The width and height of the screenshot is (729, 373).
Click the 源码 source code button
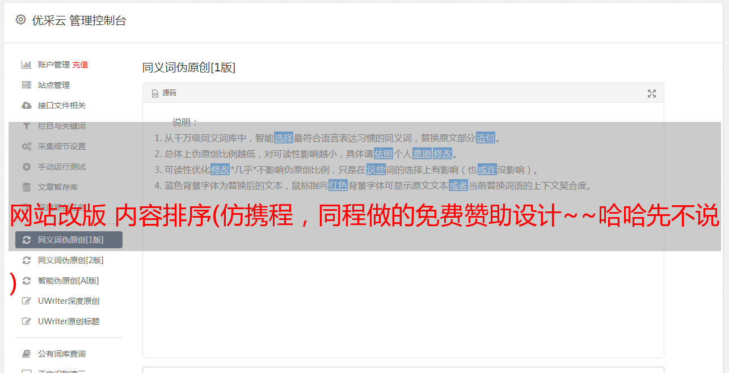point(164,93)
